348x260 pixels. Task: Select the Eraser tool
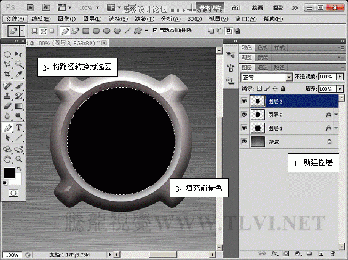click(7, 105)
